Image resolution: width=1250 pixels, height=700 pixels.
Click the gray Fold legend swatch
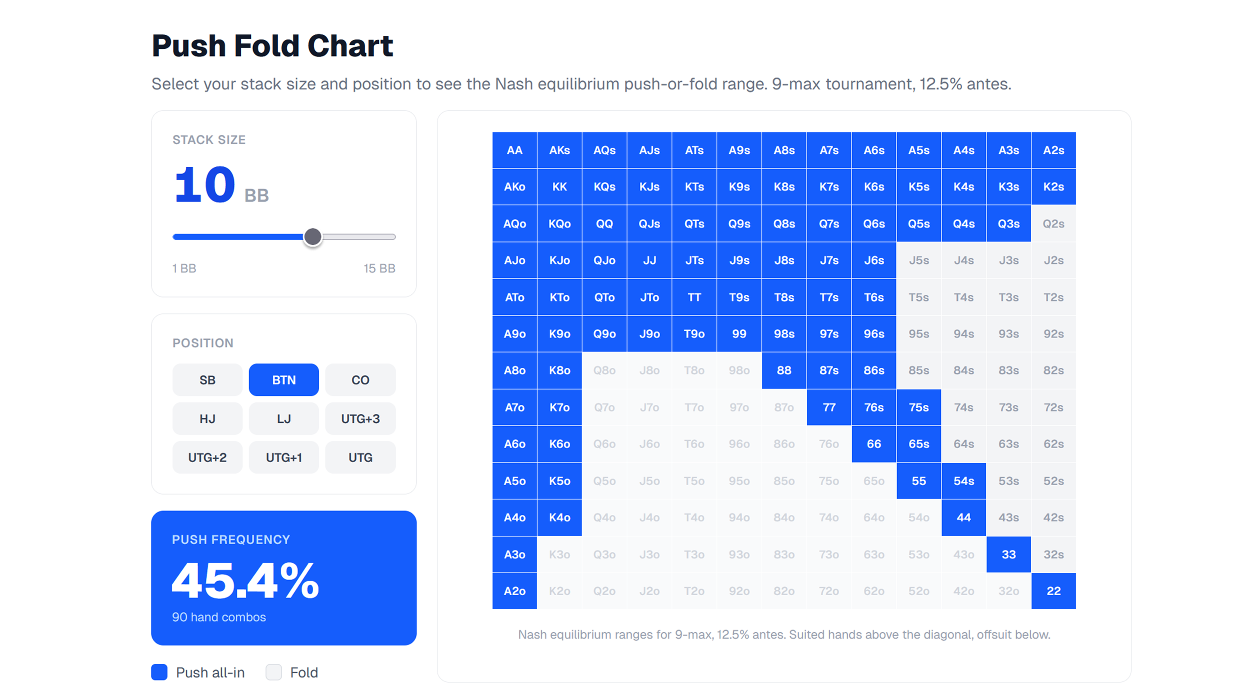coord(274,672)
